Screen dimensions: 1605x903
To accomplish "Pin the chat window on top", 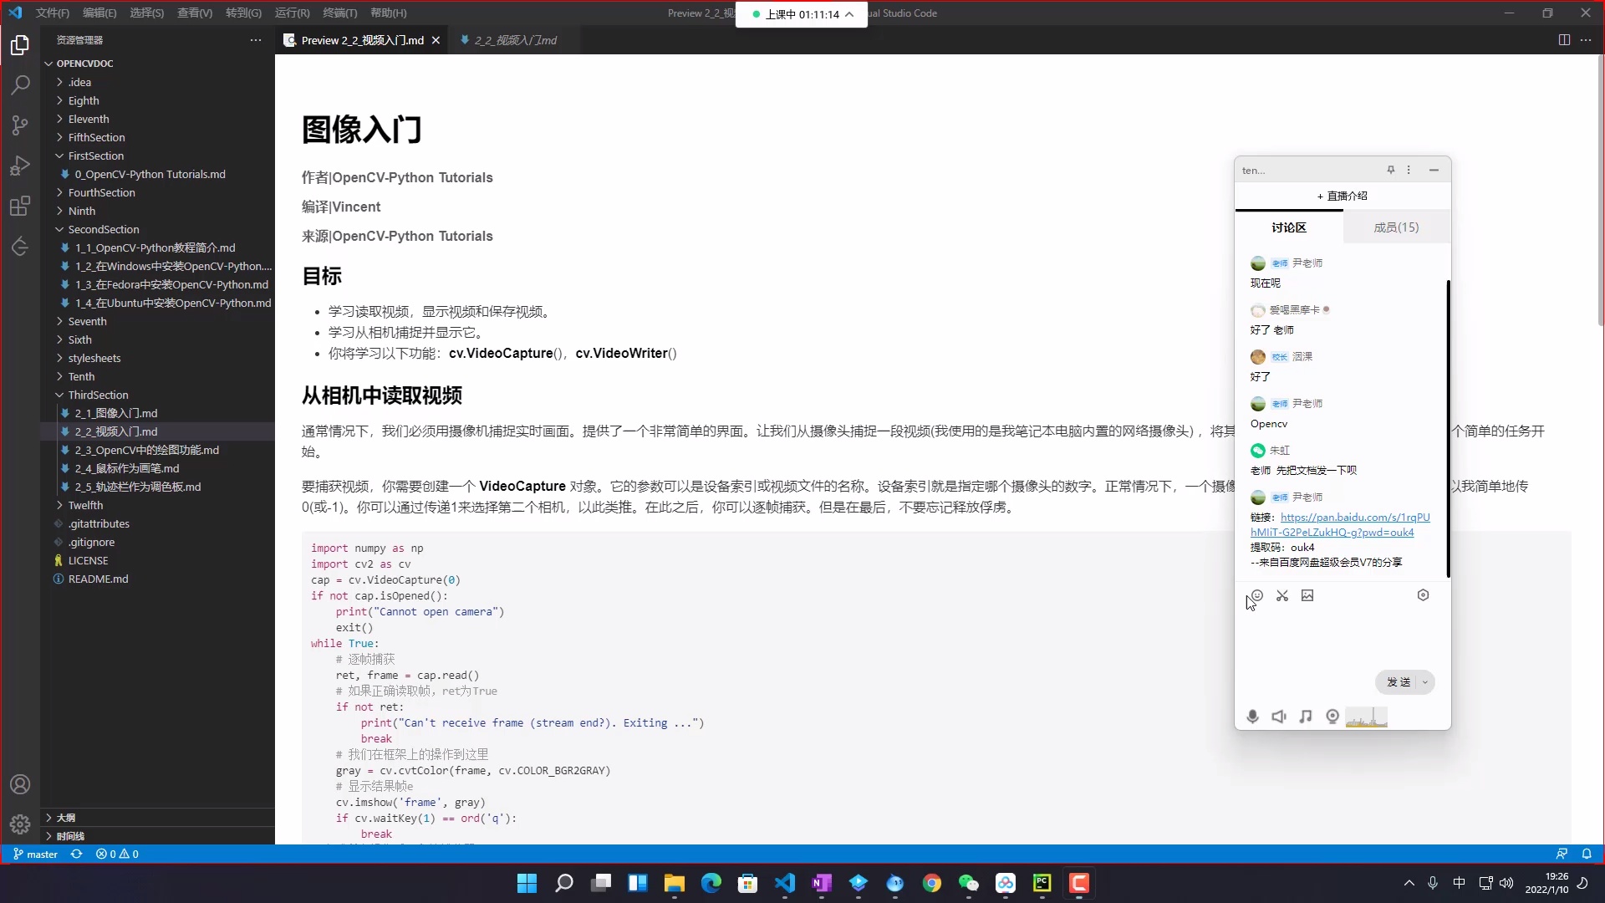I will pyautogui.click(x=1390, y=170).
